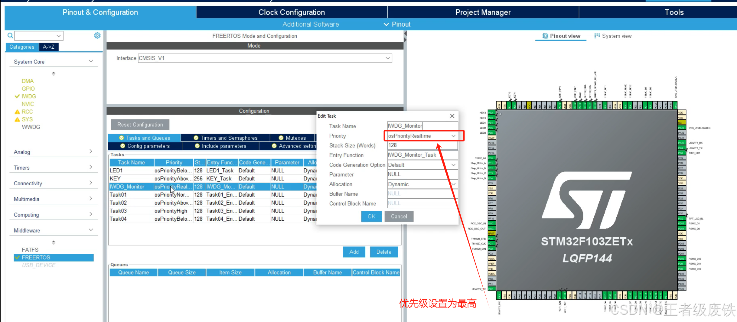Click the Parameter NULL input field
Screen dimensions: 737x322
click(x=422, y=174)
